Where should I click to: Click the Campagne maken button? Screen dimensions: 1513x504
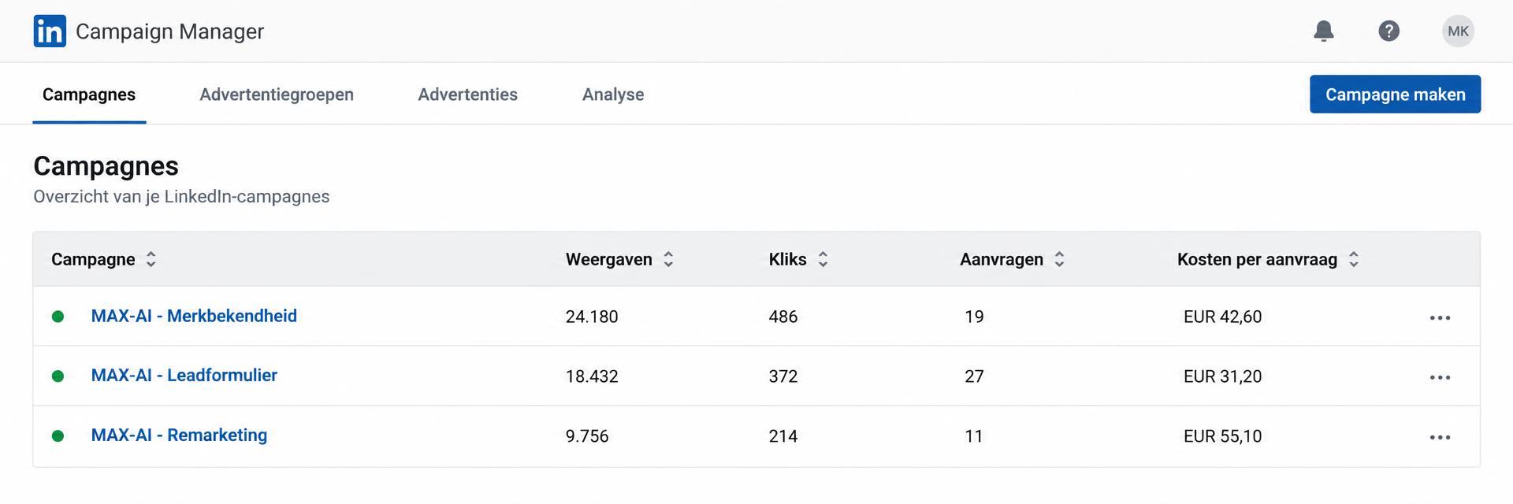(x=1395, y=94)
